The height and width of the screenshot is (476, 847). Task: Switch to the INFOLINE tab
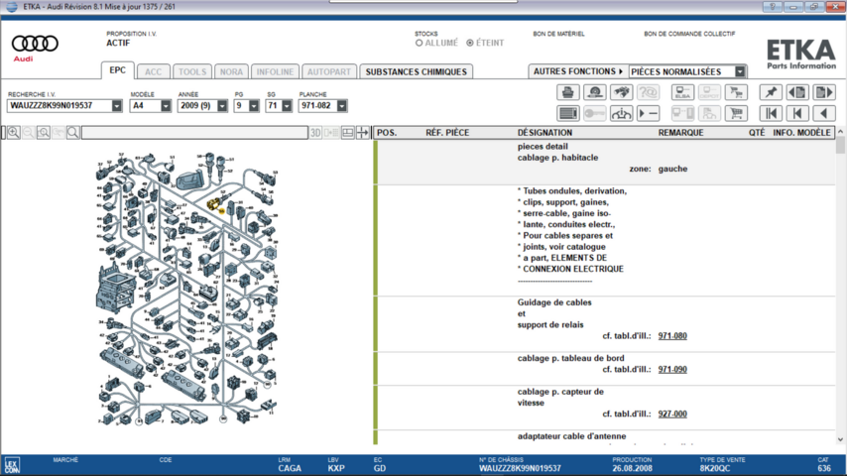pos(275,71)
